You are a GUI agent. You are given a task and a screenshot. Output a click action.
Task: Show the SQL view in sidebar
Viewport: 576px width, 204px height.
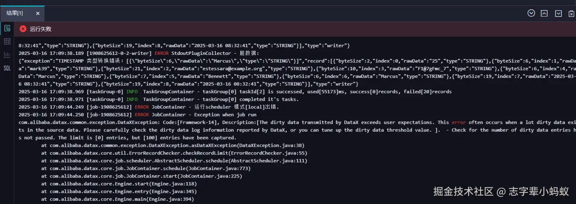pyautogui.click(x=7, y=68)
